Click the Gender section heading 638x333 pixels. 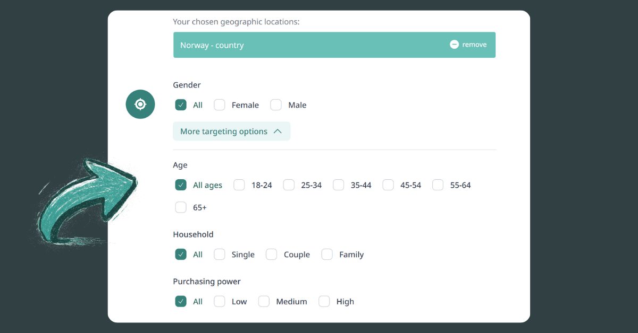[x=187, y=85]
